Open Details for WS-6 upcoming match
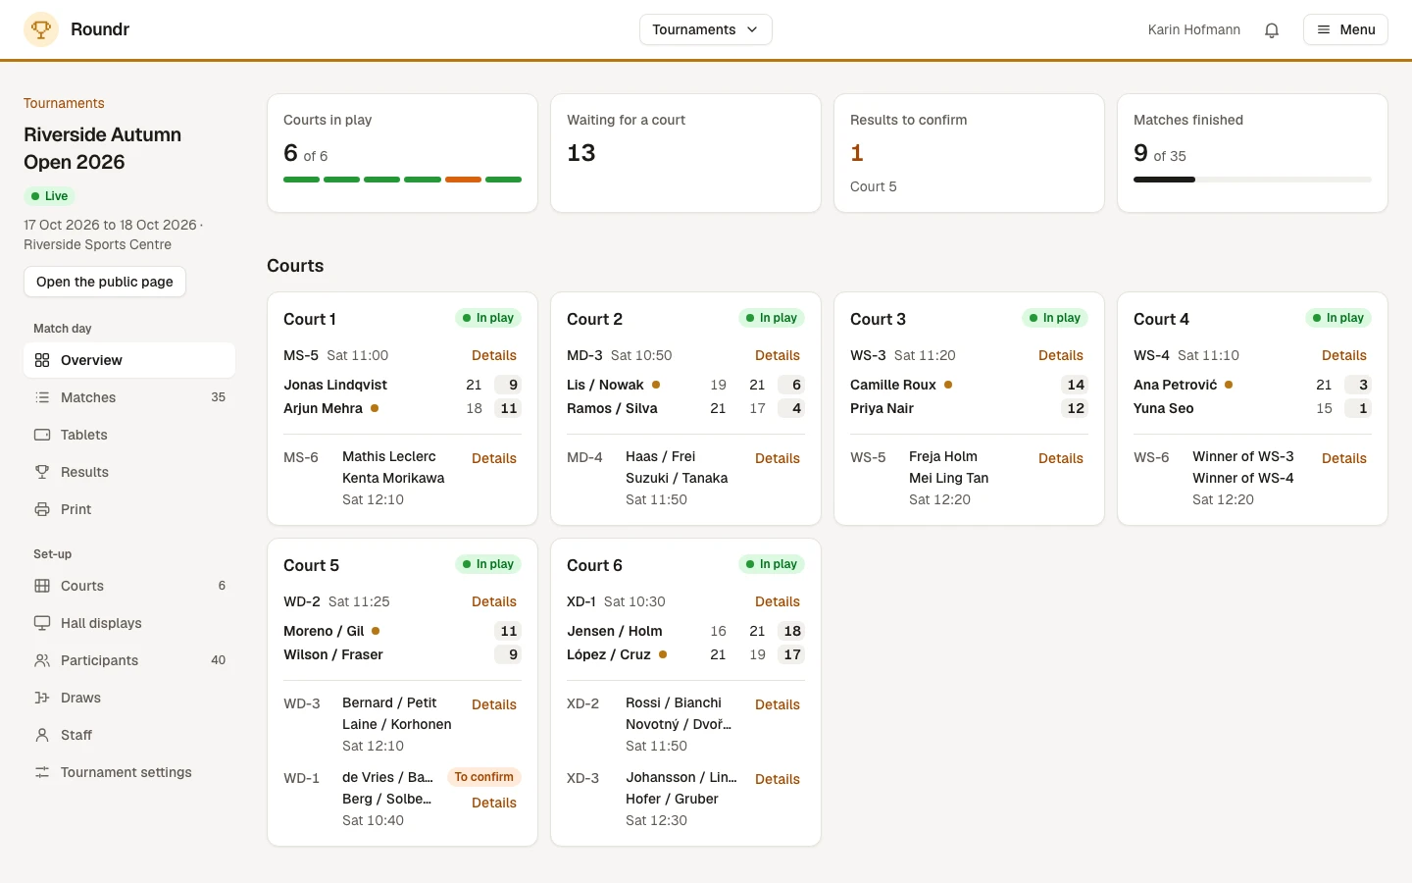The height and width of the screenshot is (883, 1412). pos(1344,458)
